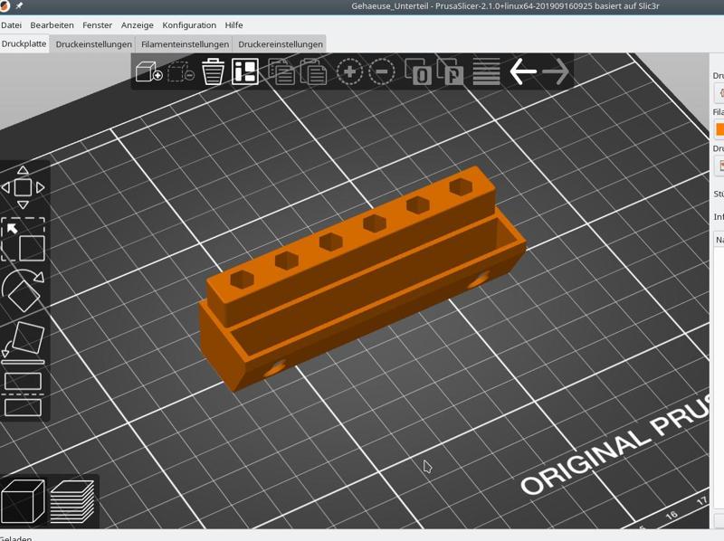Select the Cut tool
Screen dimensions: 724x541
pyautogui.click(x=24, y=394)
